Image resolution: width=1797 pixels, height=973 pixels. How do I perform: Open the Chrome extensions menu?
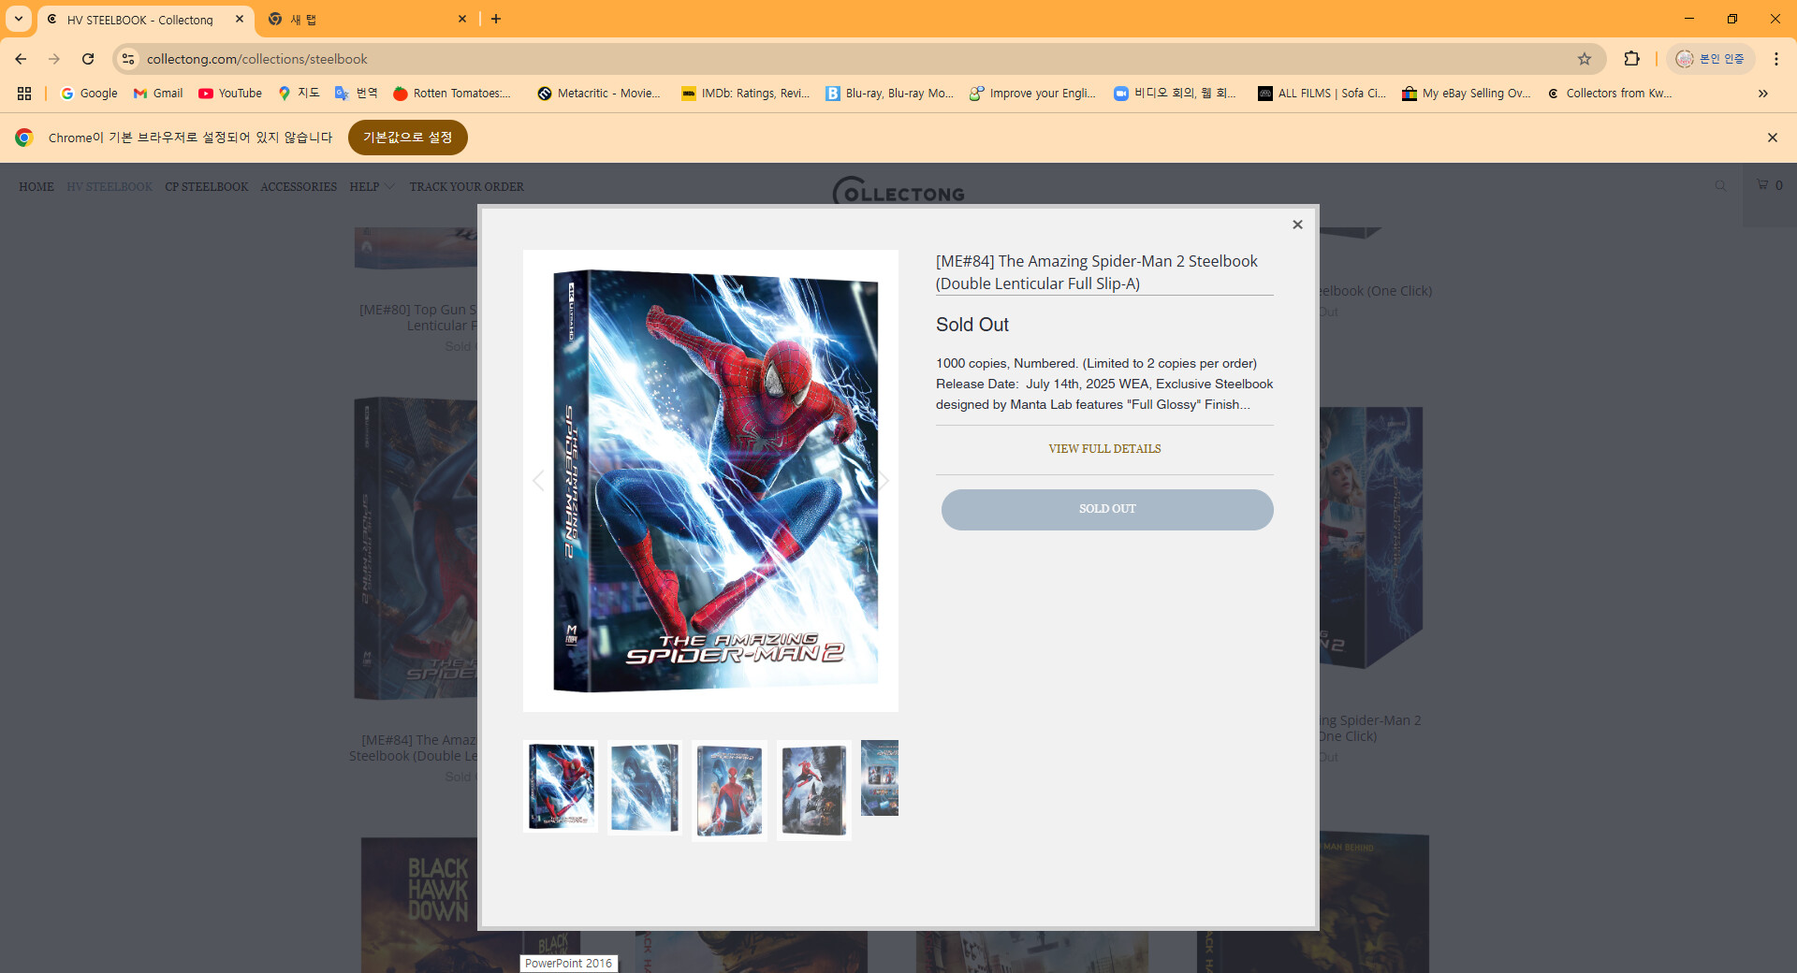(1632, 59)
